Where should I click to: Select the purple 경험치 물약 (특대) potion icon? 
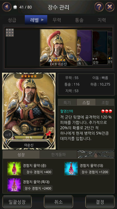click(x=14, y=185)
